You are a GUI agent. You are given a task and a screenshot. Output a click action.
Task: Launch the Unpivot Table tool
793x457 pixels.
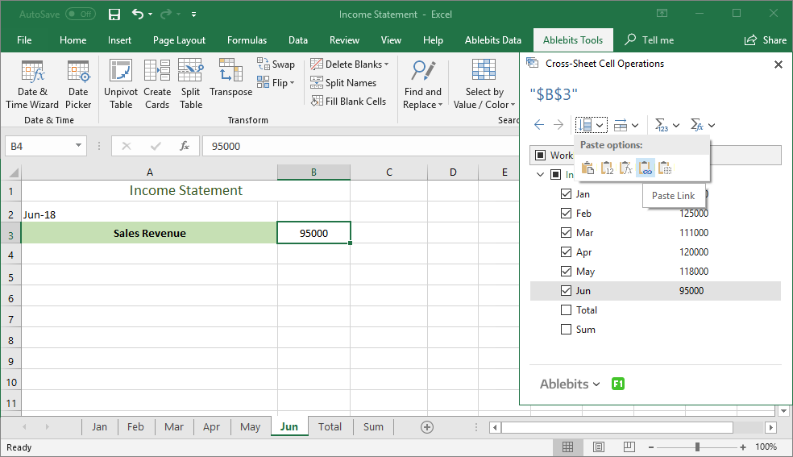tap(121, 84)
